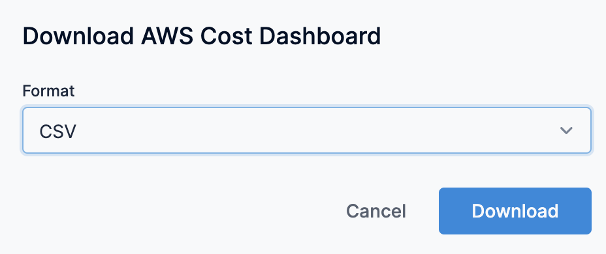This screenshot has width=606, height=254.
Task: Click the chevron arrow in the Format field
Action: pyautogui.click(x=566, y=131)
